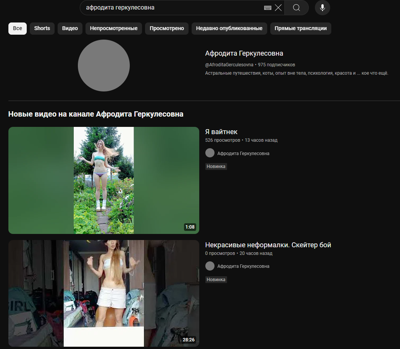The width and height of the screenshot is (400, 349).
Task: Click the @AfroditaGerculesovna handle text
Action: [x=229, y=65]
